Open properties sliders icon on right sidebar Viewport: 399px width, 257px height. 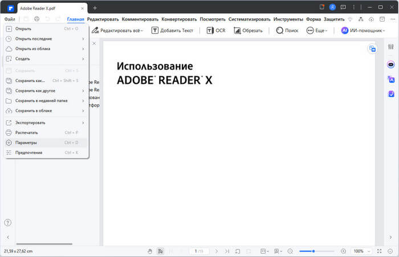(391, 47)
